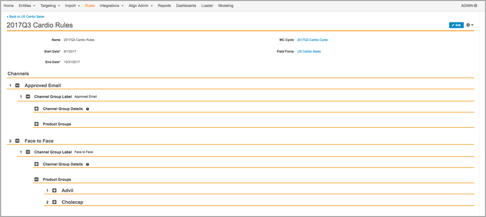This screenshot has height=217, width=486.
Task: Go back to US Cardio Sales
Action: tap(25, 16)
